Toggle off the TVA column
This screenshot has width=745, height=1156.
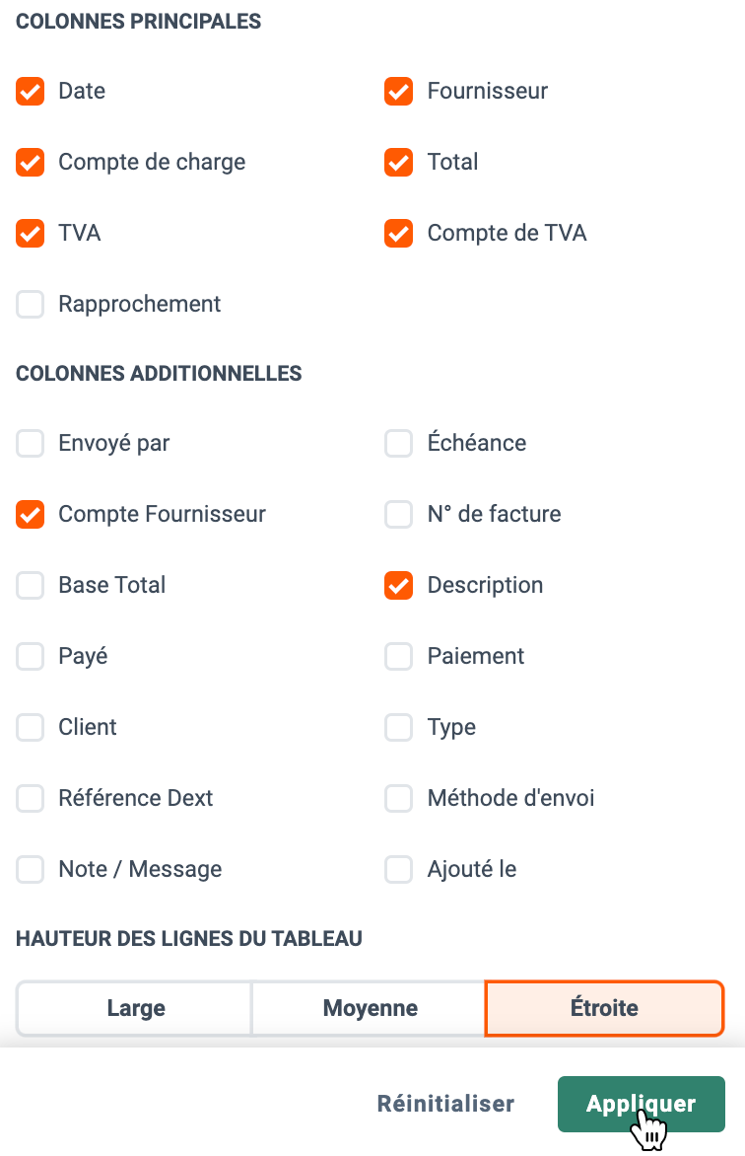click(x=31, y=233)
